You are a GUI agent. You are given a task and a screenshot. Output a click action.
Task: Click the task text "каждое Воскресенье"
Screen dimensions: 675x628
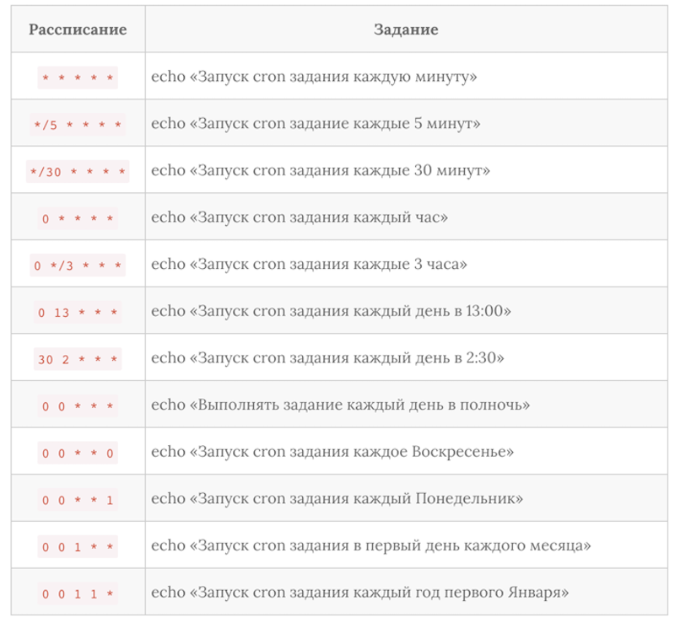(x=333, y=452)
